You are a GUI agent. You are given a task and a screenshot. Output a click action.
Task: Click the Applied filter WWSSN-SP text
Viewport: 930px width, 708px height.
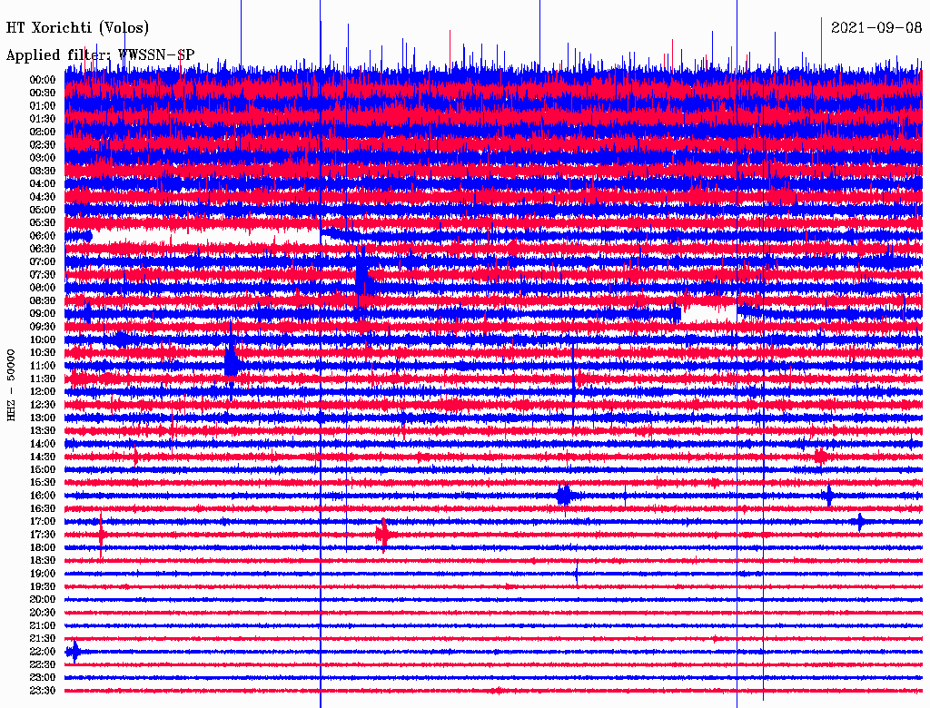point(100,54)
